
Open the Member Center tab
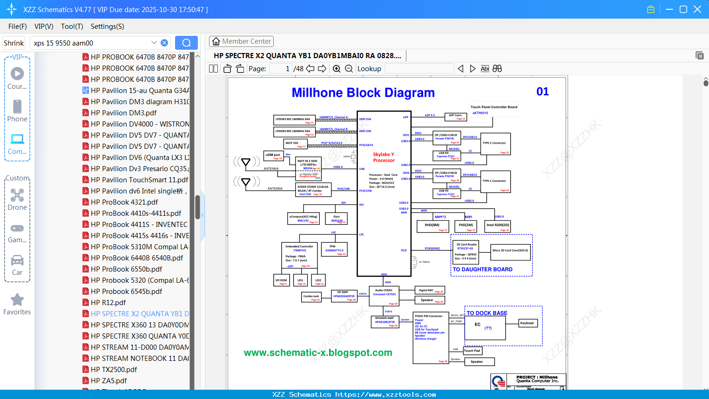(241, 41)
